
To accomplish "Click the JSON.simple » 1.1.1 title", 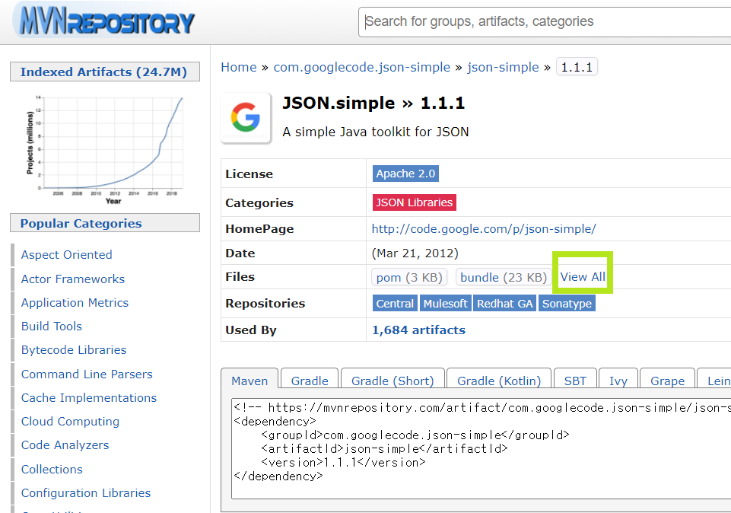I will coord(373,103).
